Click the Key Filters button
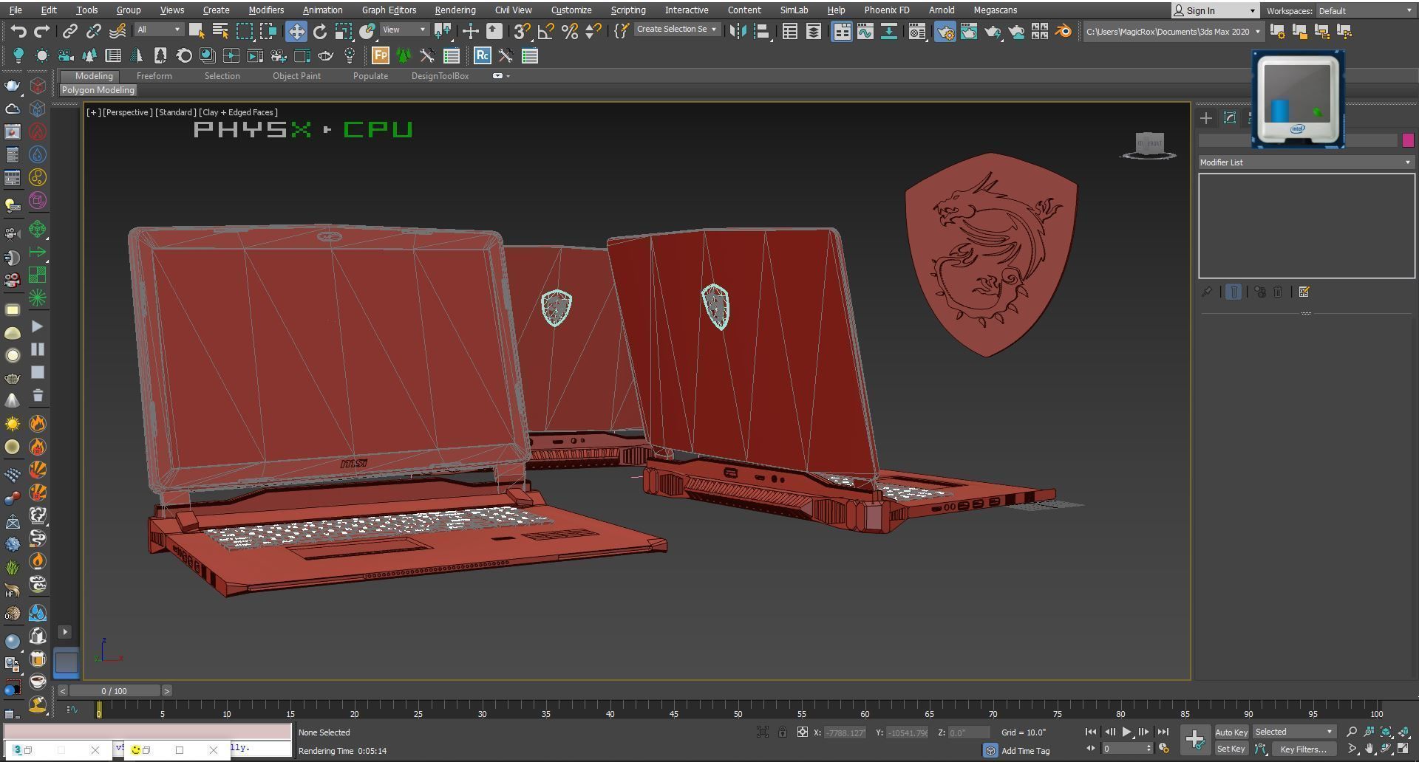The width and height of the screenshot is (1419, 762). pyautogui.click(x=1304, y=749)
